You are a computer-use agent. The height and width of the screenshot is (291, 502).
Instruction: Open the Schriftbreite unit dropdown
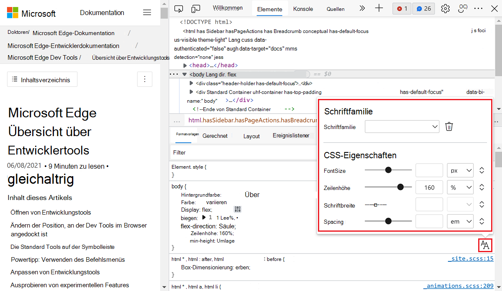coord(460,205)
